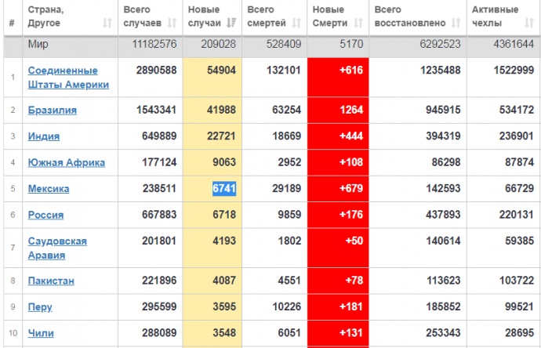Visit the Чили country link
Screen dimensions: 541x348
[x=41, y=333]
